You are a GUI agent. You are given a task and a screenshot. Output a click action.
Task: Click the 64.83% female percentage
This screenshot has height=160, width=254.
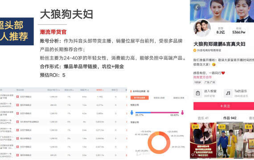[x=175, y=115]
